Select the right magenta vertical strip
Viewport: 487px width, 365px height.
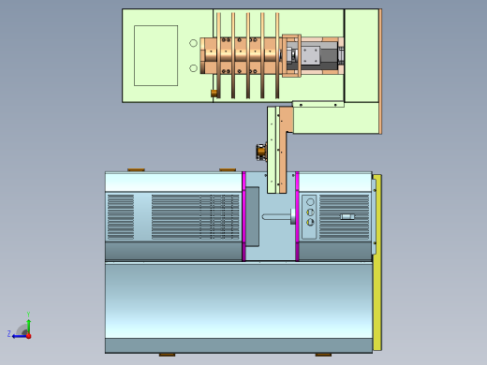(x=297, y=216)
